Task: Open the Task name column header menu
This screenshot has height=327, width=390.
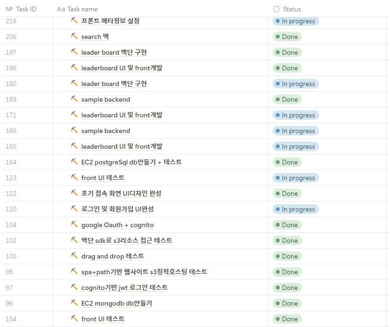Action: (x=161, y=9)
